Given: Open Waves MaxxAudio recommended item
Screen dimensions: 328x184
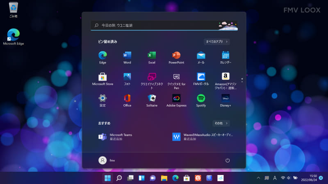Looking at the screenshot, I should [x=203, y=137].
